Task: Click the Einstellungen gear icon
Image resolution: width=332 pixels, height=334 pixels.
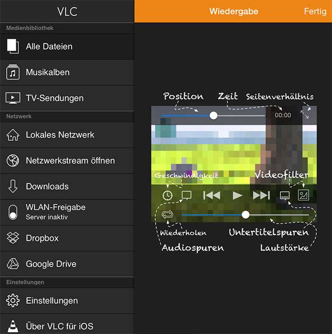Action: 13,300
